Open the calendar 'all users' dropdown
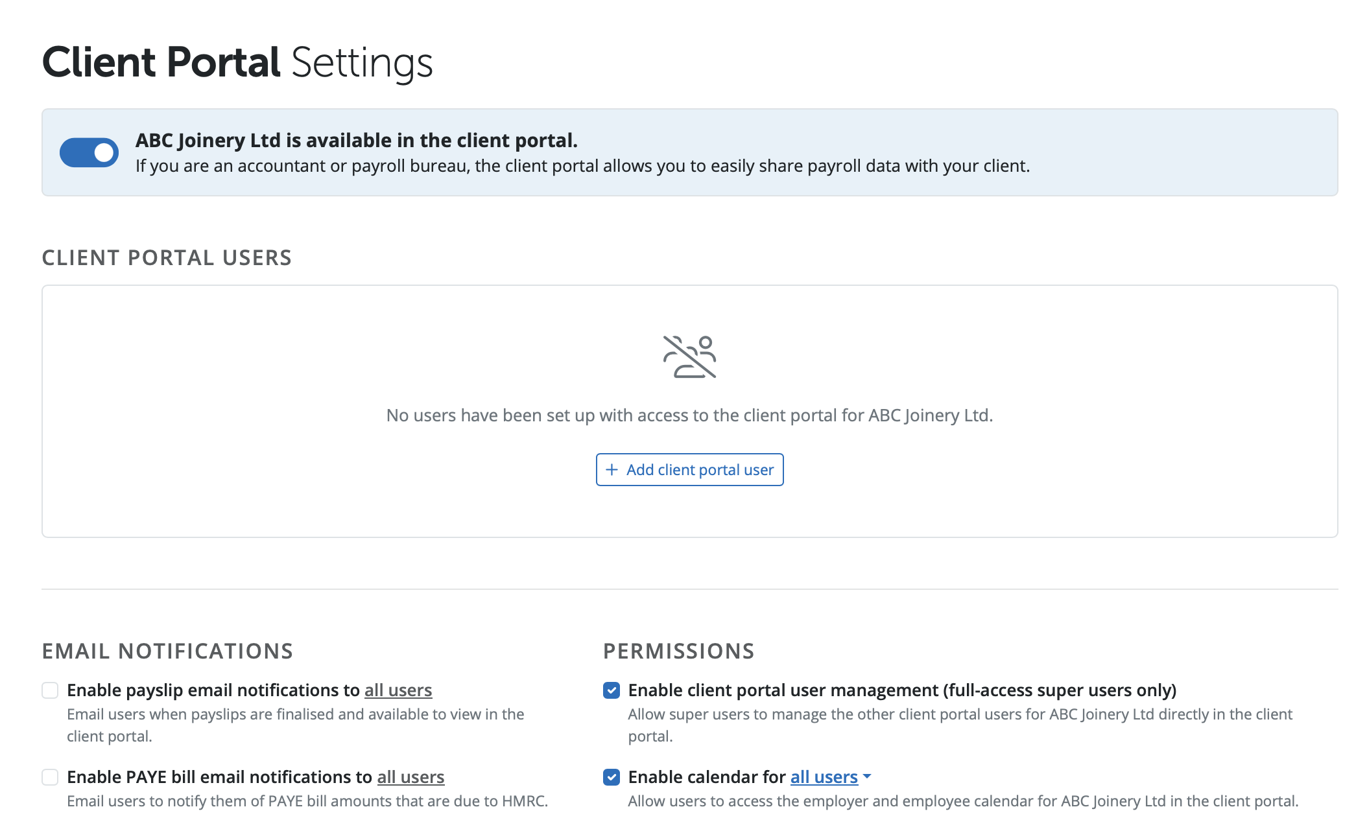1367x831 pixels. (824, 777)
